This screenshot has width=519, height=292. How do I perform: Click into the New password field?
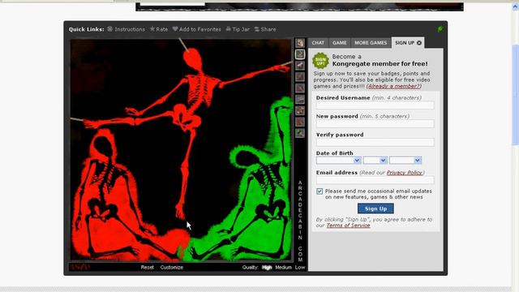pyautogui.click(x=375, y=124)
